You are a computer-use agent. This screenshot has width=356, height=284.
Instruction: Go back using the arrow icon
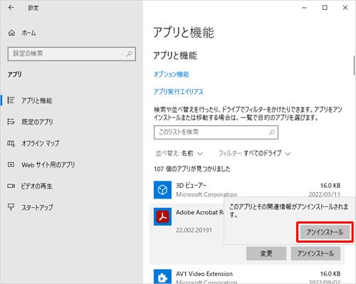point(11,8)
